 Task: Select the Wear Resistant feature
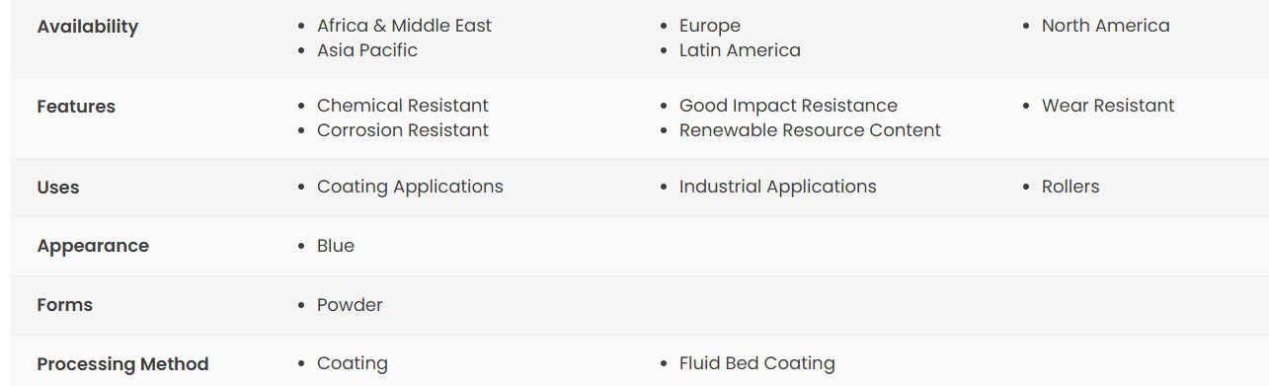(1108, 106)
